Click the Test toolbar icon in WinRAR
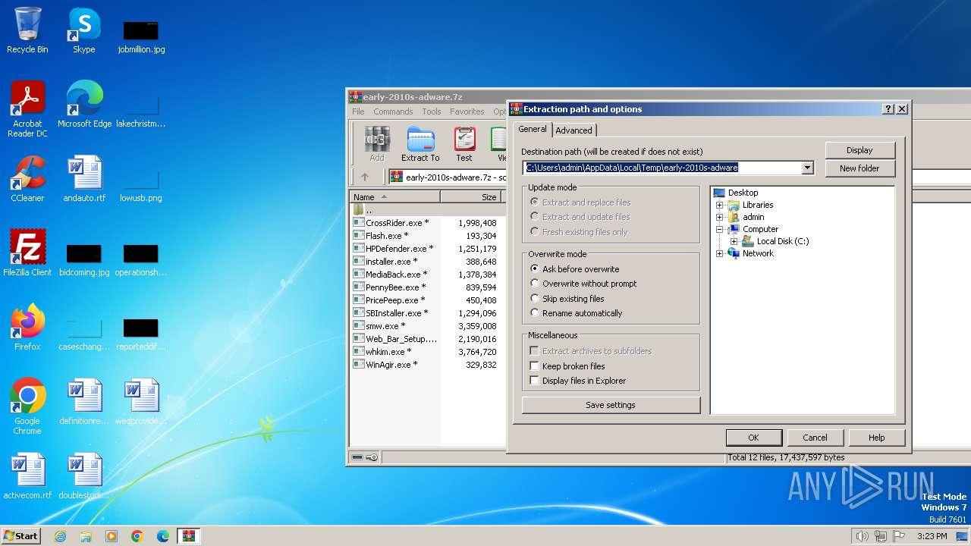Viewport: 971px width, 546px height. [x=464, y=144]
